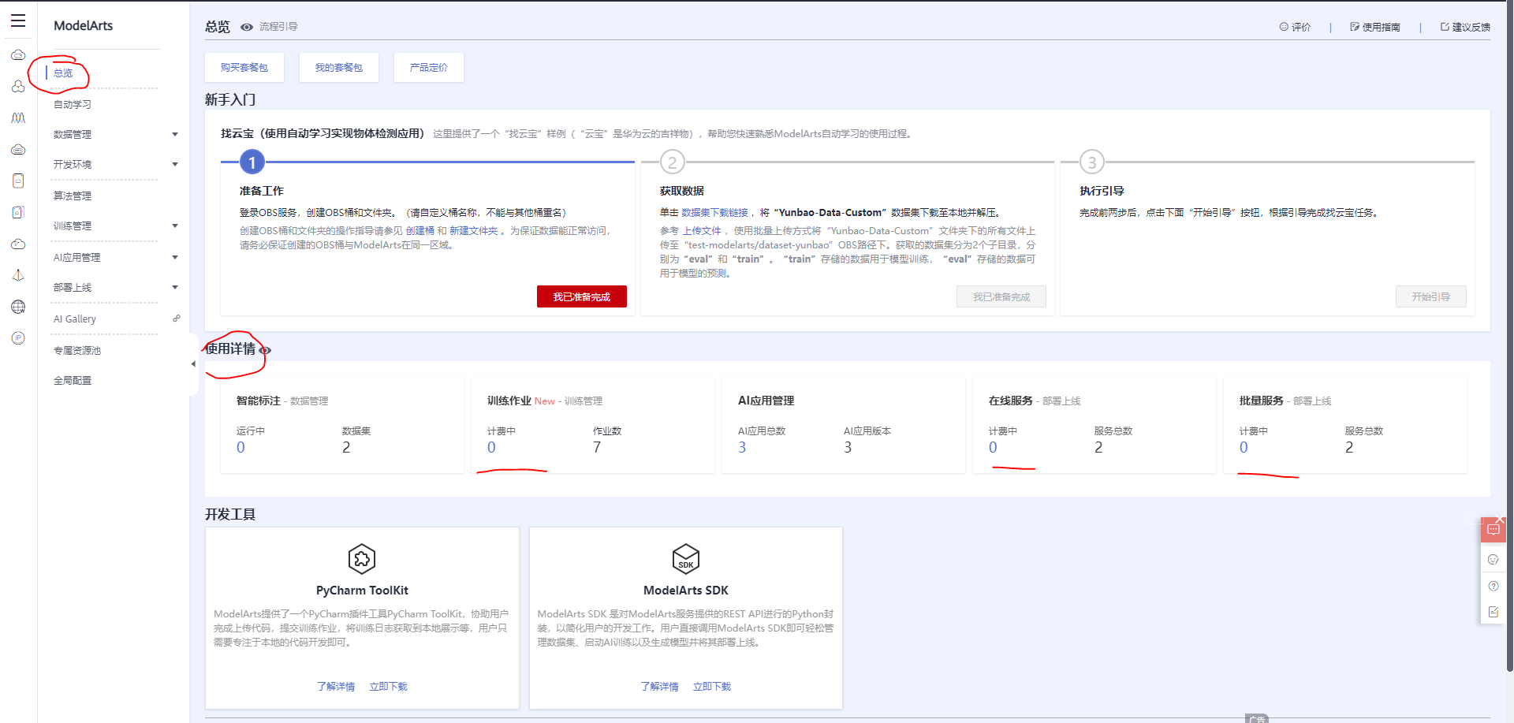Open AI Gallery from the sidebar
Image resolution: width=1514 pixels, height=723 pixels.
(x=75, y=319)
